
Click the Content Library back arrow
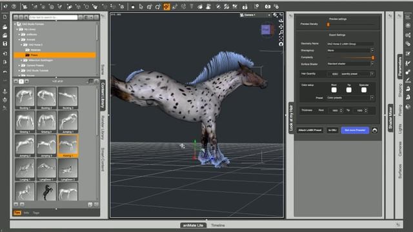click(15, 17)
